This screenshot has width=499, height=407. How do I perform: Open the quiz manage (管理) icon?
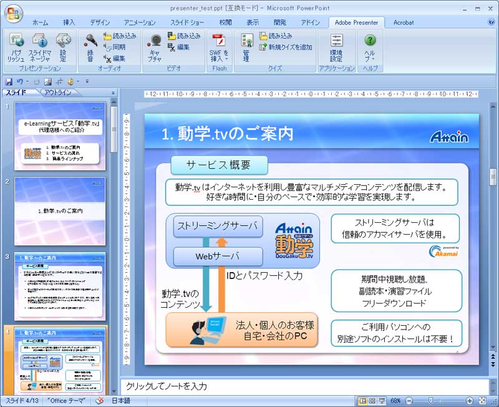(246, 47)
